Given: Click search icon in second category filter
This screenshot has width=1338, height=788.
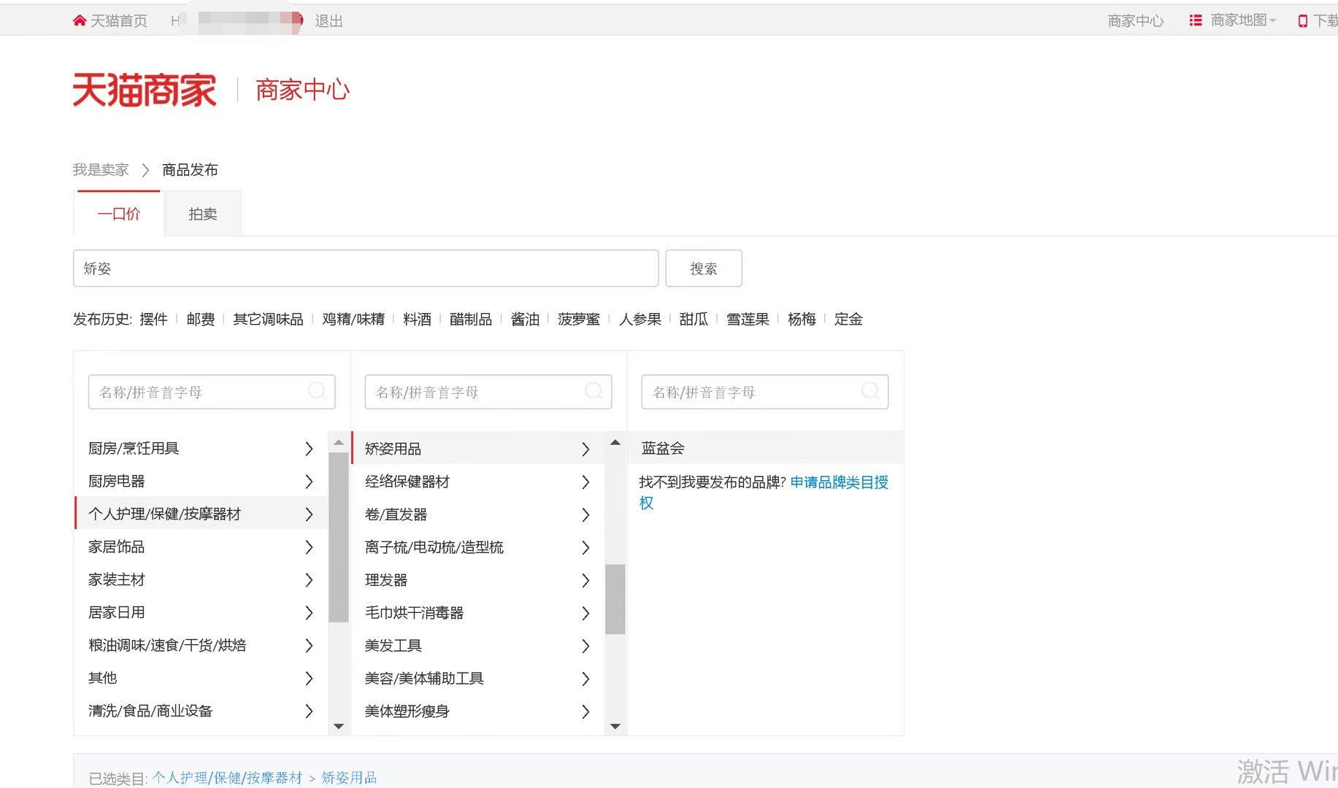Looking at the screenshot, I should (x=593, y=391).
